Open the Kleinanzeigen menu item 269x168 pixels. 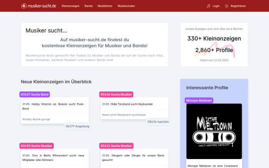[x=70, y=6]
